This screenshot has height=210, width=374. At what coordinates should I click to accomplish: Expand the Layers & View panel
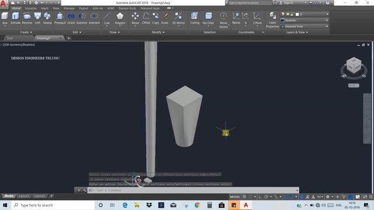[x=297, y=32]
